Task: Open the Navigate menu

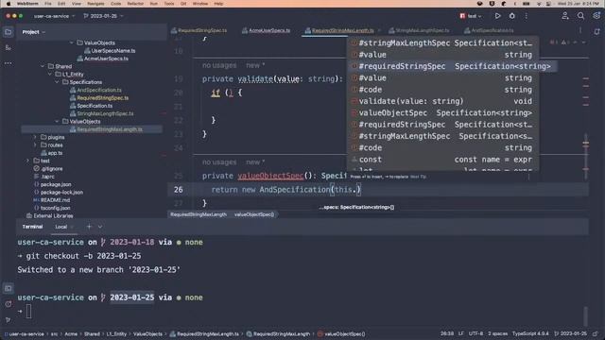Action: point(95,4)
